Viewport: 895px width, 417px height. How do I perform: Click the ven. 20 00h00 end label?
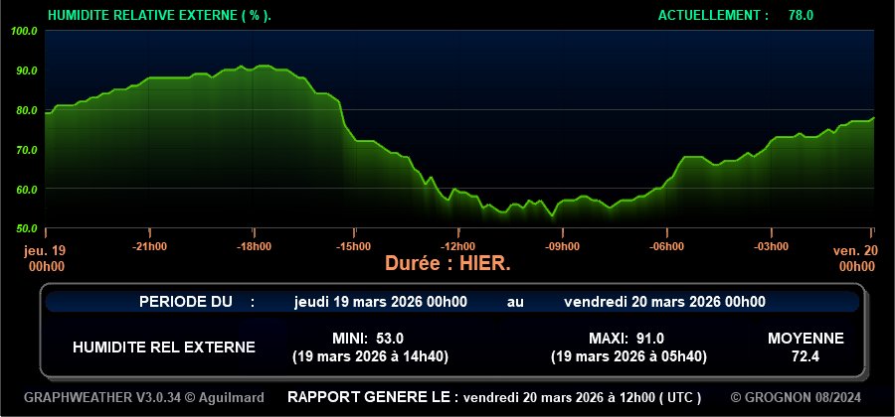tap(855, 258)
